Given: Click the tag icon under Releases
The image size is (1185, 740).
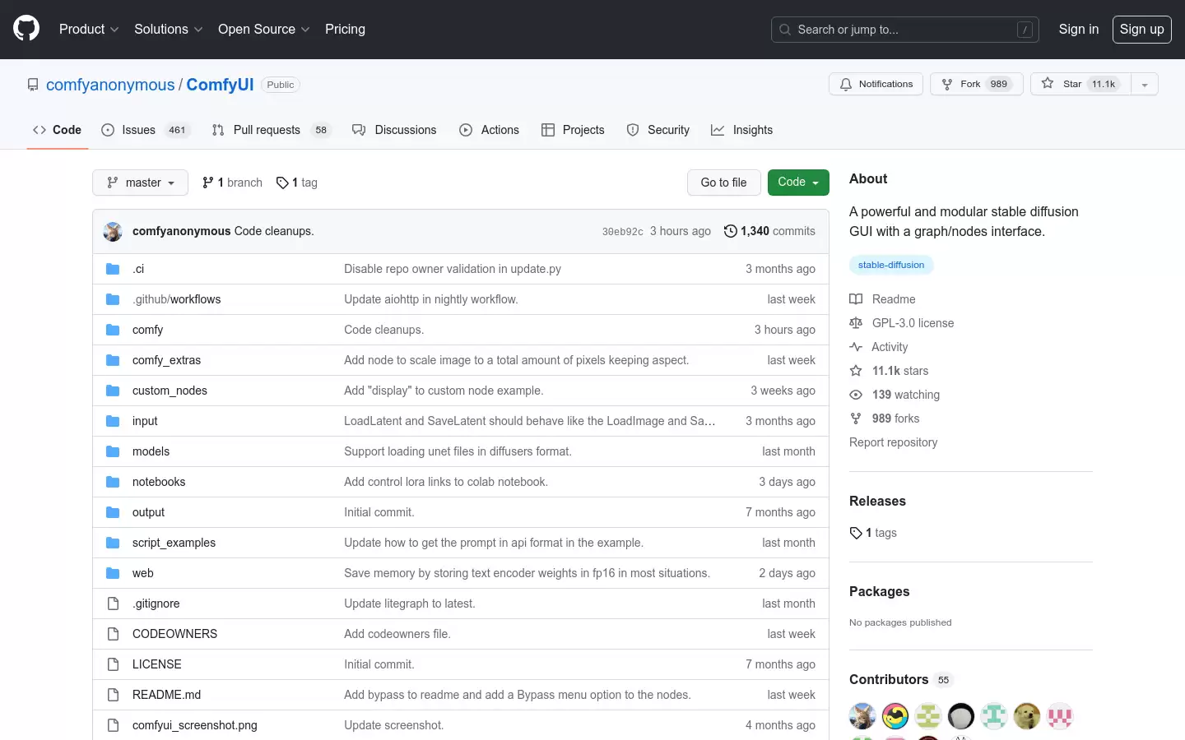Looking at the screenshot, I should click(x=856, y=533).
